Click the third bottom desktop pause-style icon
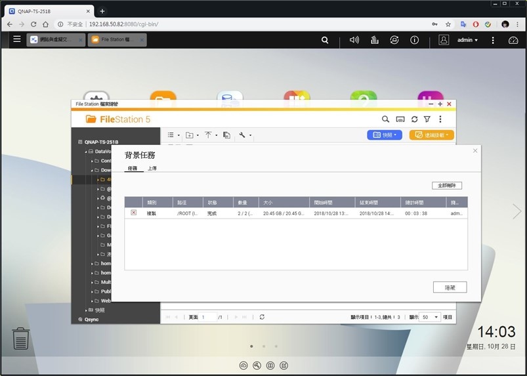The width and height of the screenshot is (527, 376). (270, 366)
